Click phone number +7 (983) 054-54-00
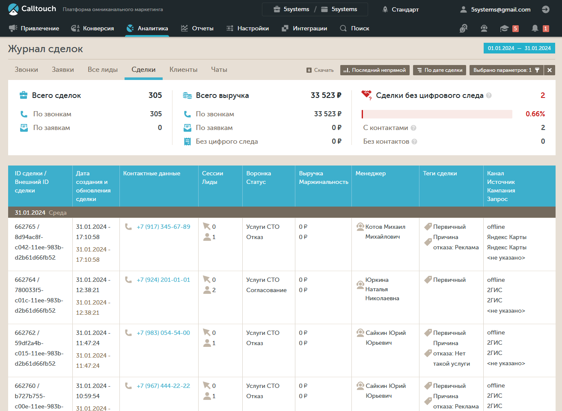The height and width of the screenshot is (411, 562). point(164,333)
